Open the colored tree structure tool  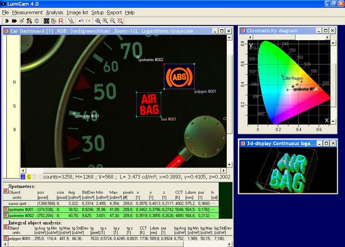pyautogui.click(x=53, y=21)
